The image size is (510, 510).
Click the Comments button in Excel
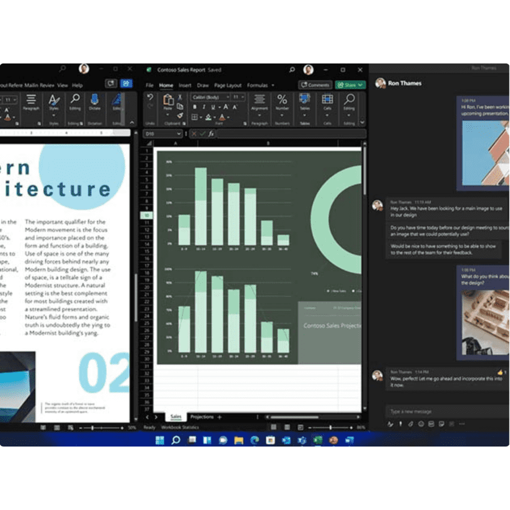tap(316, 85)
